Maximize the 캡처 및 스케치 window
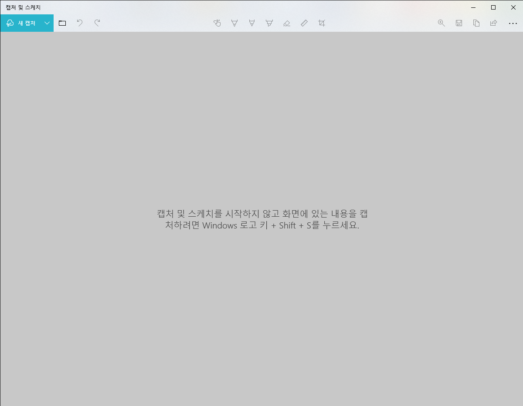Screen dimensions: 523x406 (493, 7)
